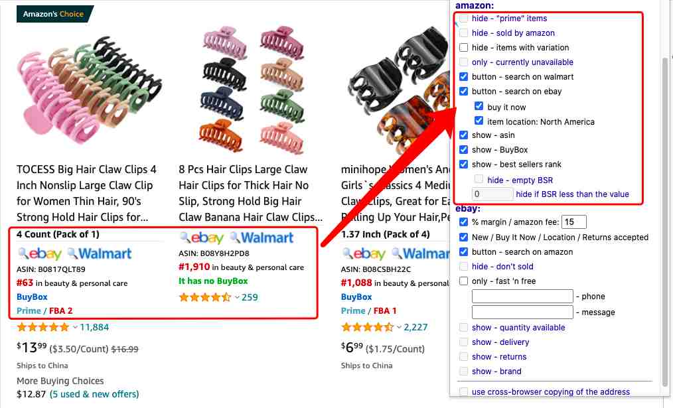The width and height of the screenshot is (673, 408).
Task: Click the eBay search icon under TOCESS product
Action: [39, 253]
